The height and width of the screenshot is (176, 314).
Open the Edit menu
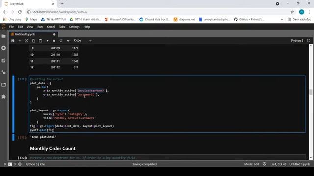coord(20,27)
